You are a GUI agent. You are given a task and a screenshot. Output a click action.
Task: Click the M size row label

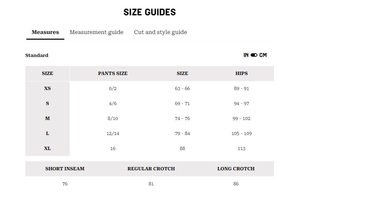[x=48, y=119]
